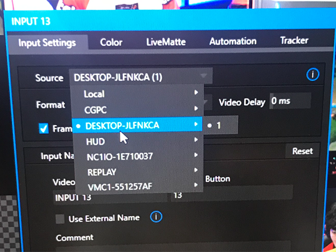Toggle the checked Frame checkbox below Format

(44, 128)
